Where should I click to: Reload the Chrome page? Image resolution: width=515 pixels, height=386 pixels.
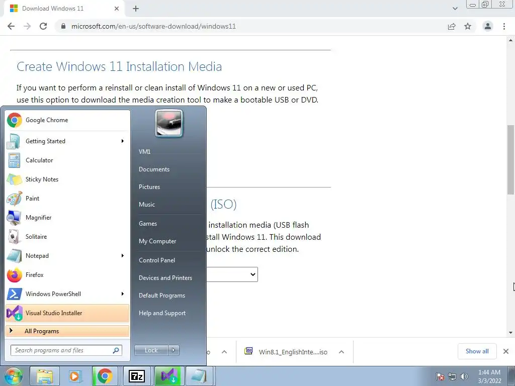coord(43,26)
